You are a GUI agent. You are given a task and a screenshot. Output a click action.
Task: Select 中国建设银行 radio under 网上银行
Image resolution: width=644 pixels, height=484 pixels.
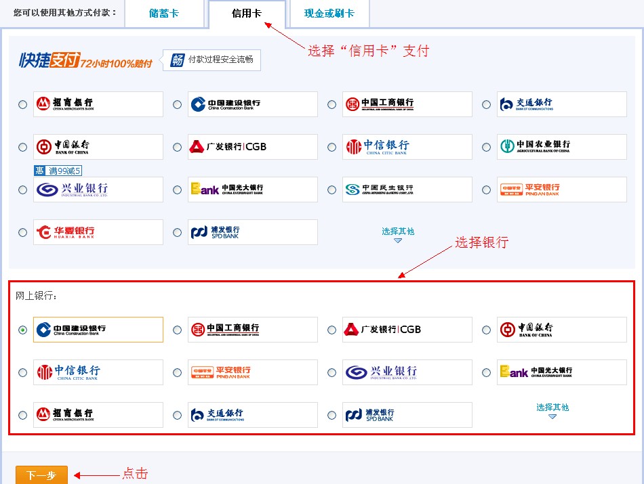[22, 330]
